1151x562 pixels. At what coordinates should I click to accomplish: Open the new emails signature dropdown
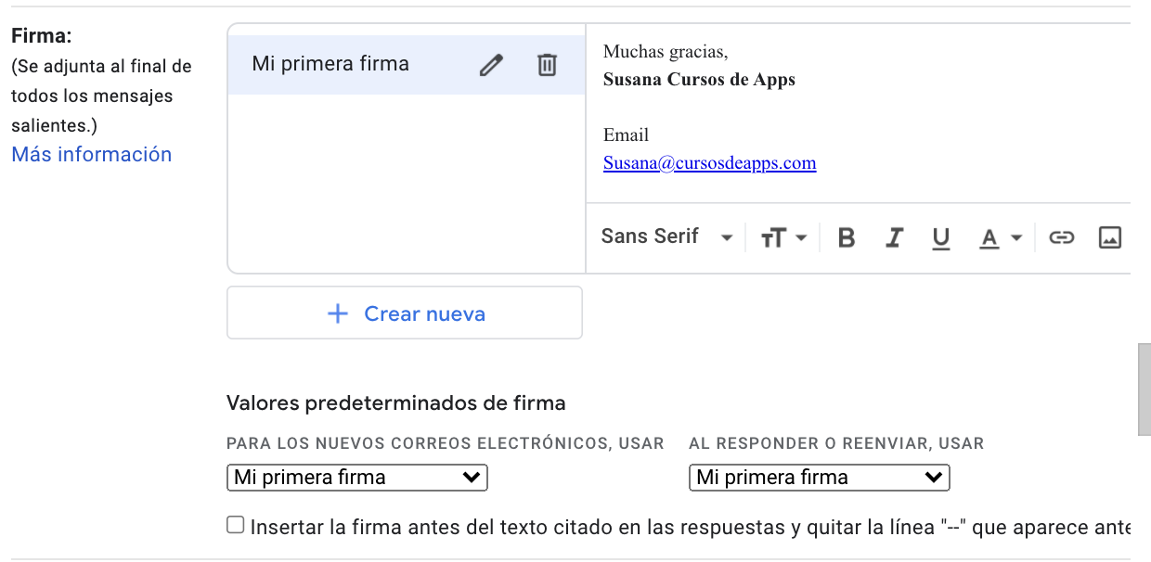[357, 478]
